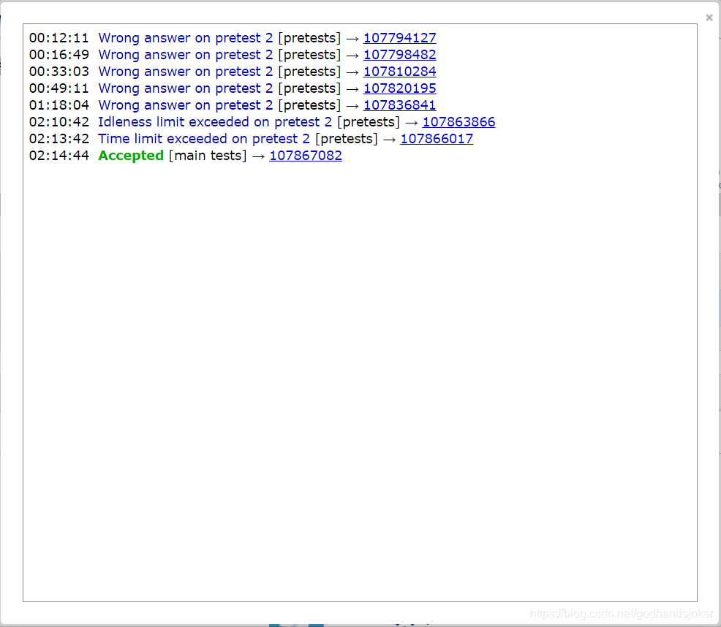Click the '[main tests]' label
This screenshot has height=627, width=721.
(x=208, y=156)
